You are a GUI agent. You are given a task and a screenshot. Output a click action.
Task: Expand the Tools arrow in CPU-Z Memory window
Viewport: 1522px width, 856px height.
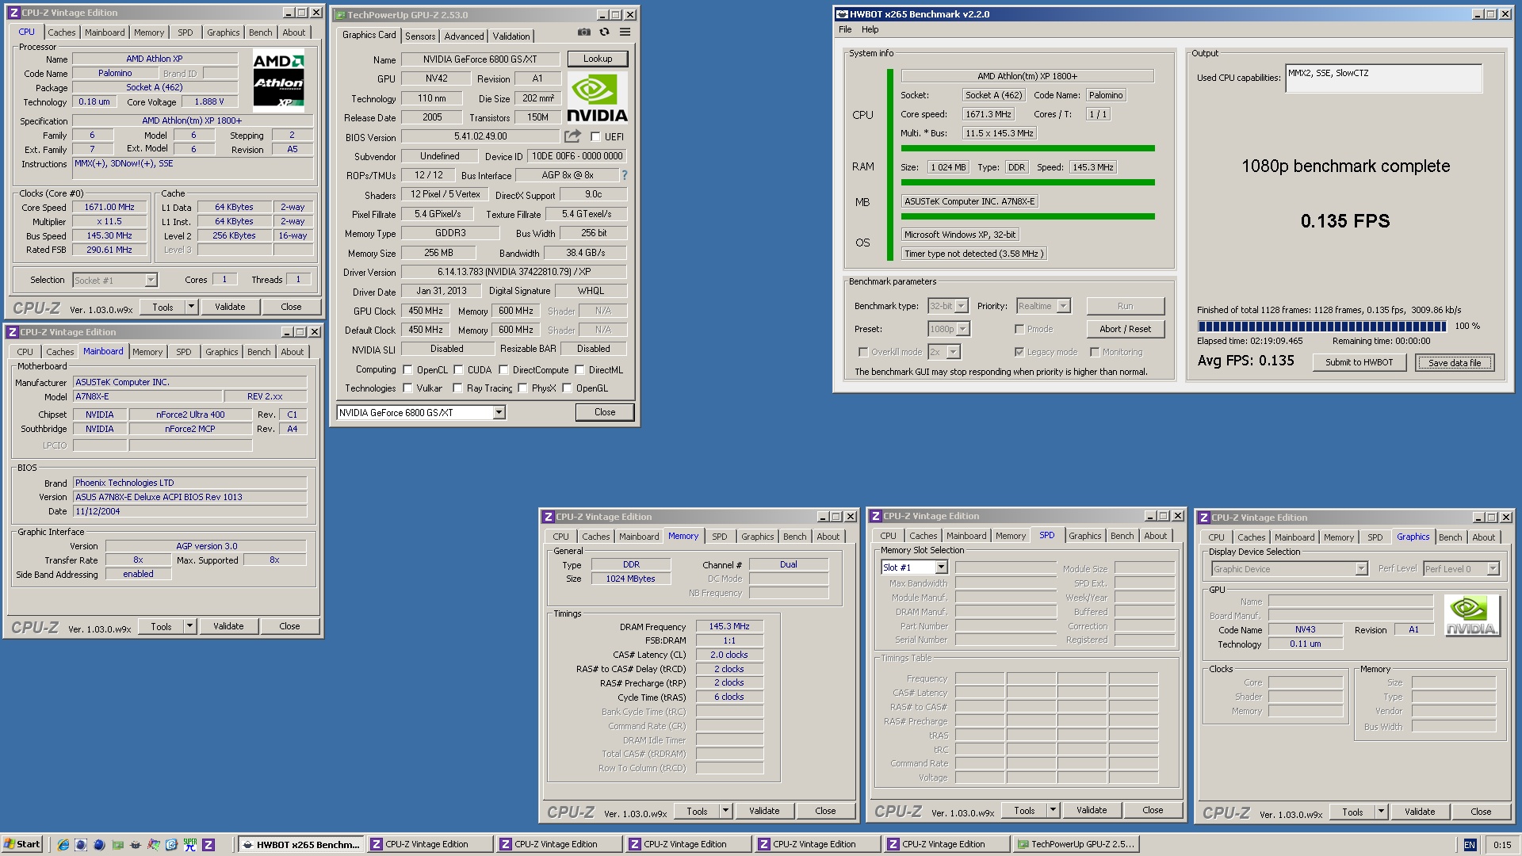(x=725, y=811)
